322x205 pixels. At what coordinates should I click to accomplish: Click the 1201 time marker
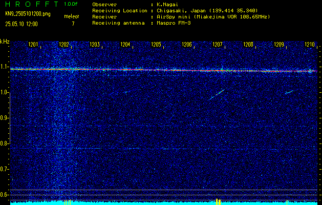[x=33, y=44]
